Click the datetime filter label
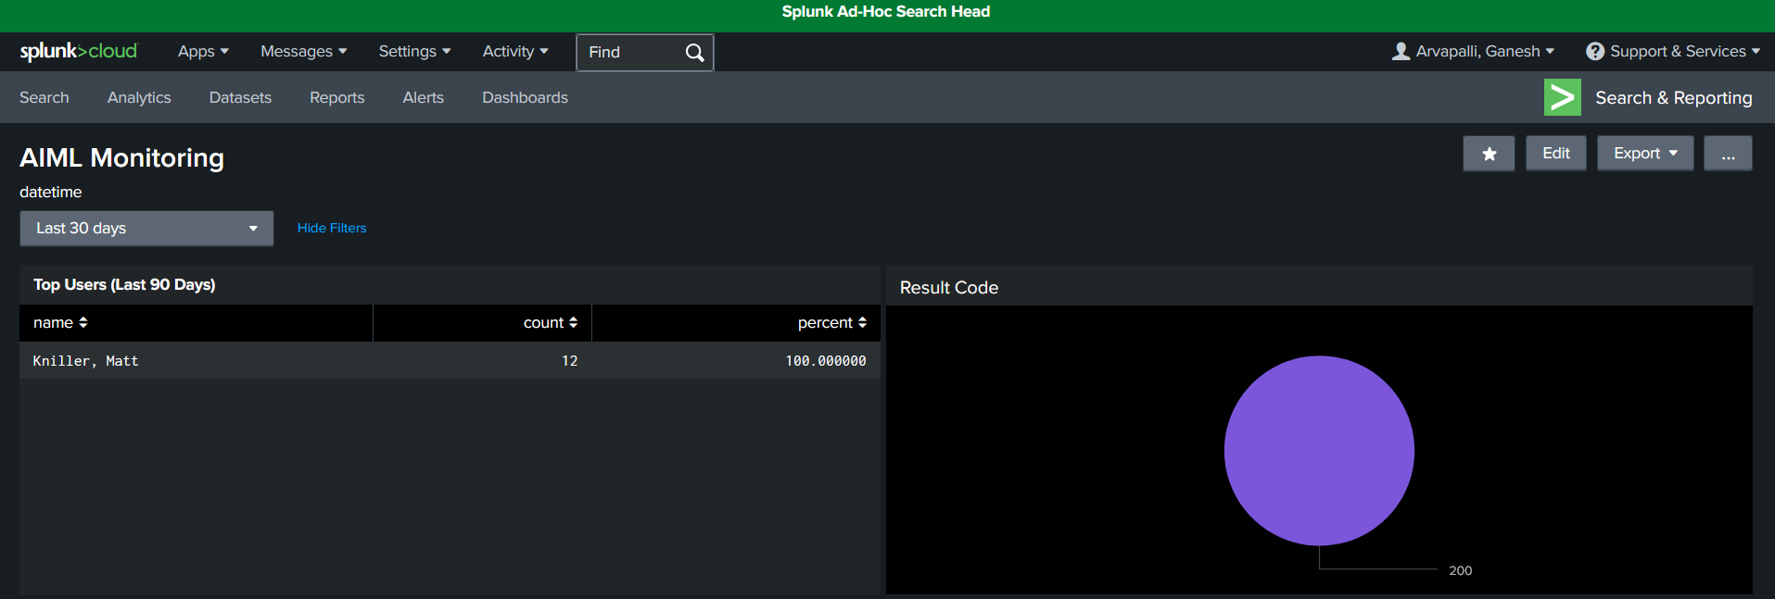The height and width of the screenshot is (599, 1775). [51, 192]
